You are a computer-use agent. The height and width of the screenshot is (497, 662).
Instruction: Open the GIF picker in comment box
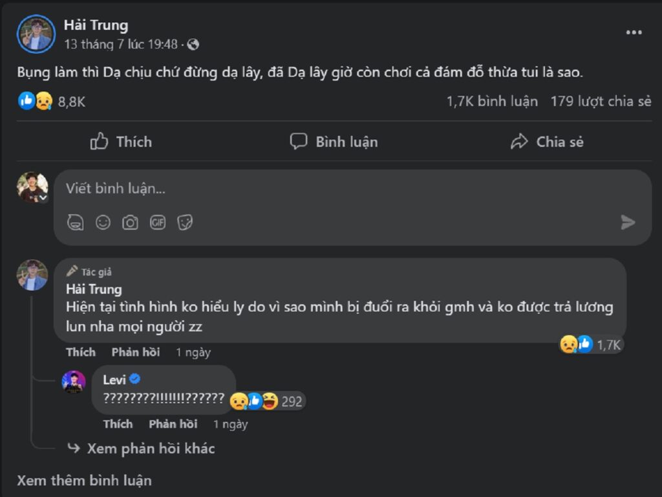(158, 223)
